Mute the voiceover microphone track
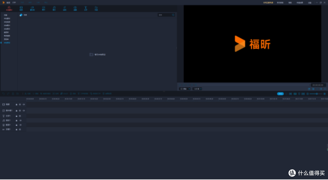The image size is (328, 180). point(20,125)
